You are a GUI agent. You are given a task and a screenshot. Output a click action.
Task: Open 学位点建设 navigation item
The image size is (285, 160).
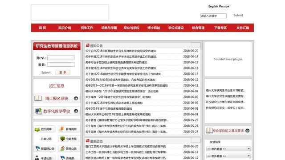point(176,28)
